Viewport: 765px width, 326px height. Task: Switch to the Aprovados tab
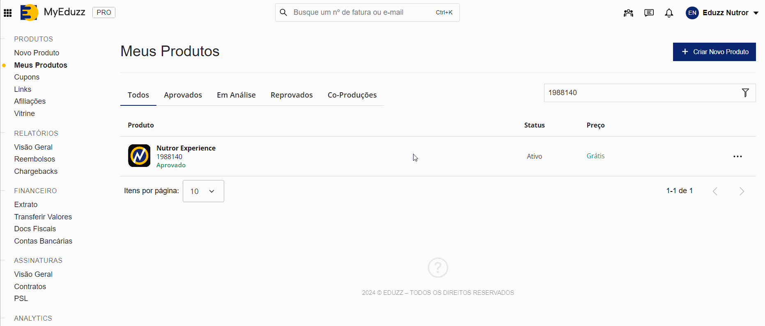click(x=183, y=95)
